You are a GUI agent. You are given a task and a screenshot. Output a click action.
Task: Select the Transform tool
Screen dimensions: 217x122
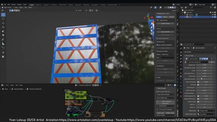[x=3, y=35]
